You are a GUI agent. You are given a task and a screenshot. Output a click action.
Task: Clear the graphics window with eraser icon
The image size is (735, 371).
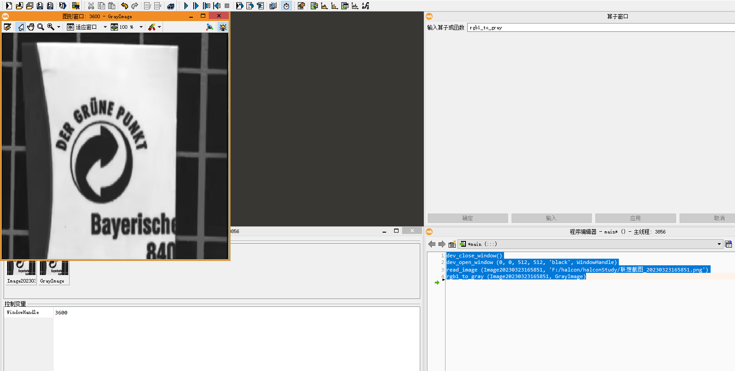[x=8, y=27]
